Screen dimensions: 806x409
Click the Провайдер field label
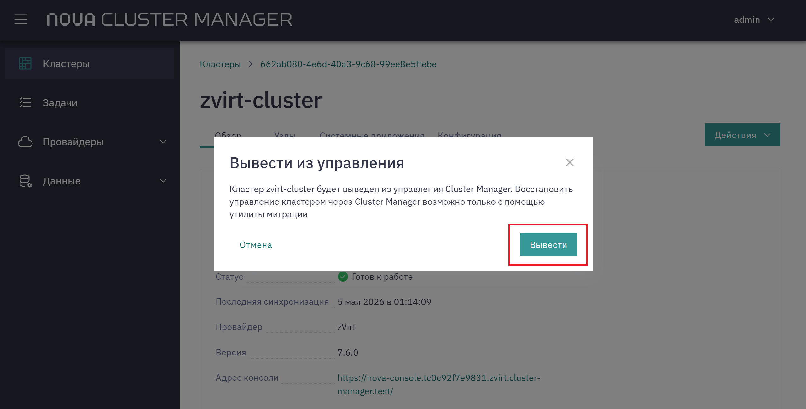click(x=239, y=327)
